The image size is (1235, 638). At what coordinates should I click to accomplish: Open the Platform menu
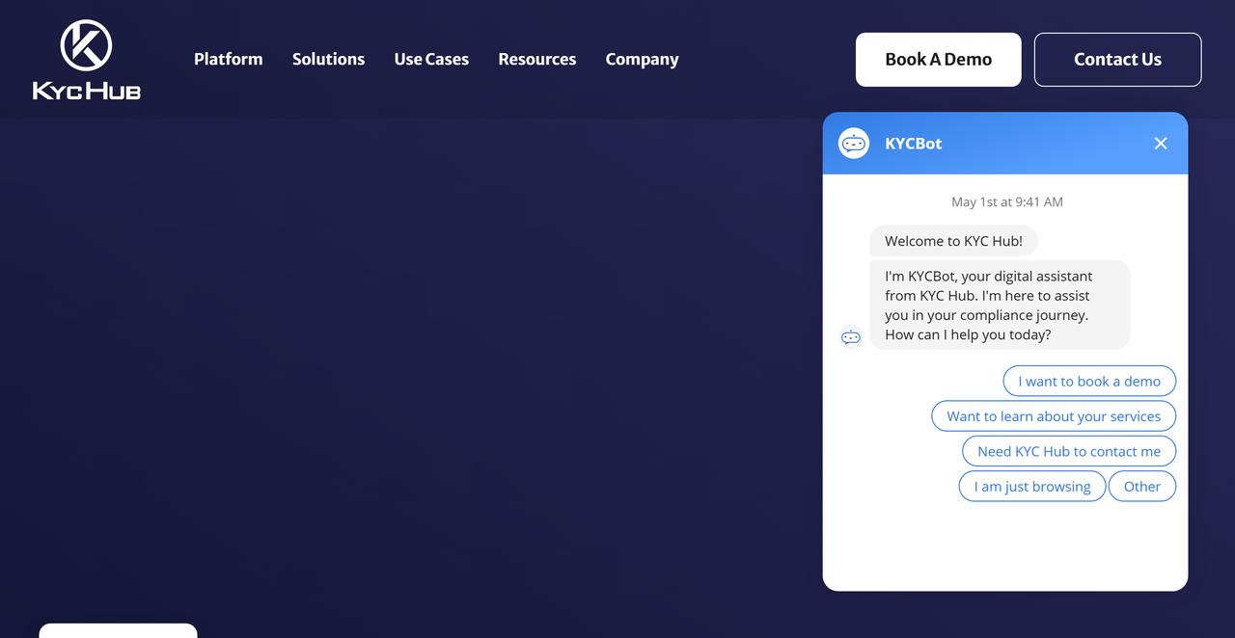coord(228,60)
